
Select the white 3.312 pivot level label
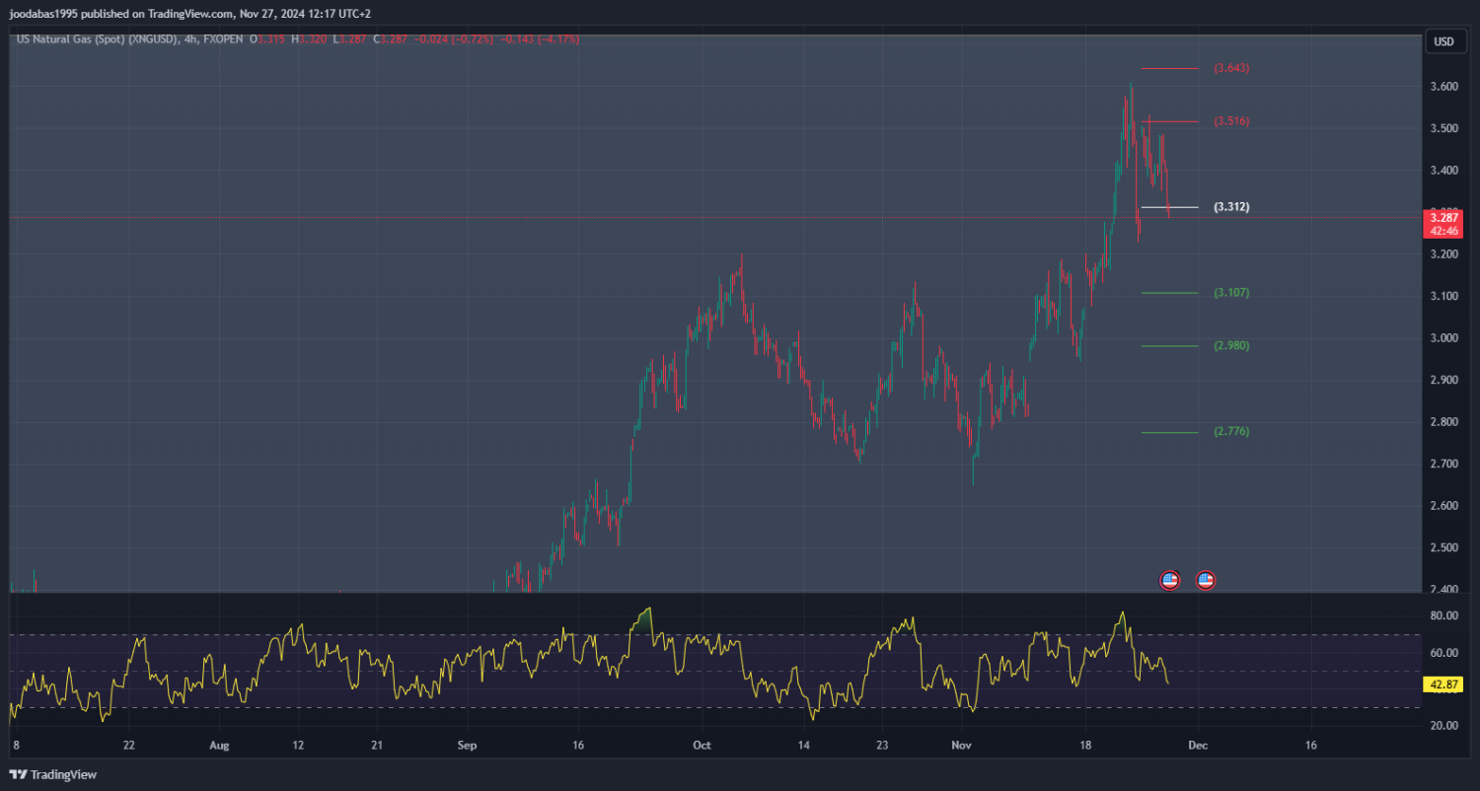pyautogui.click(x=1231, y=207)
